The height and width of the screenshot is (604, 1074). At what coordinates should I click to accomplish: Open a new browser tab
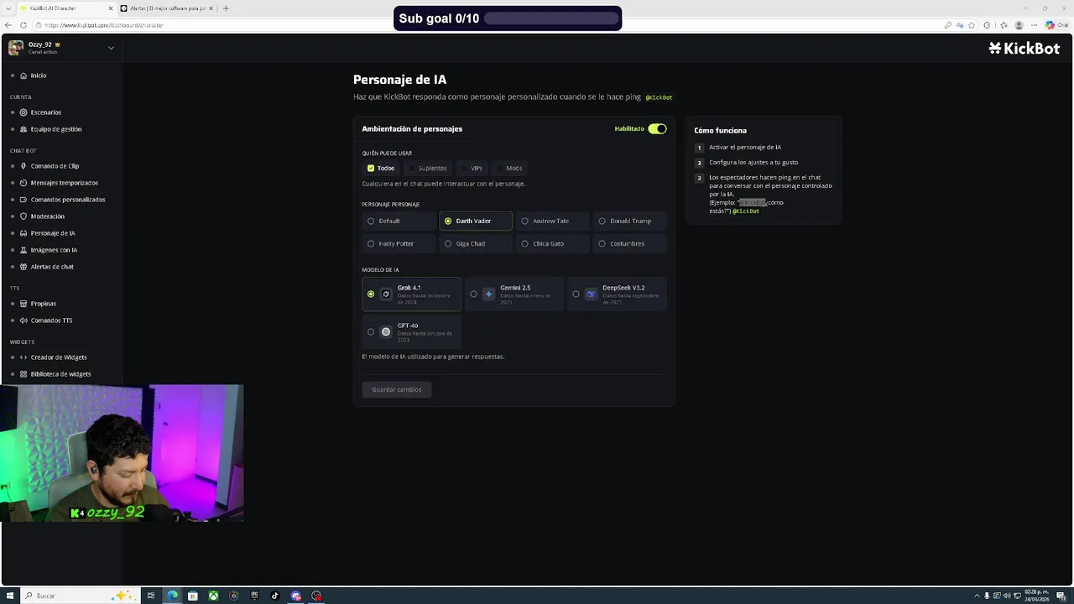[226, 8]
